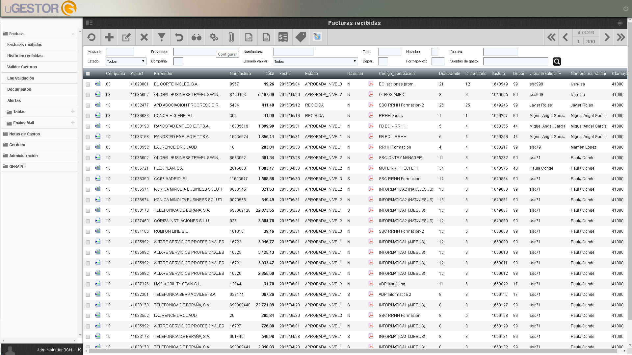Screen dimensions: 632x355
Task: Check the CC67 MADRID, S.L. row
Action: 88,179
